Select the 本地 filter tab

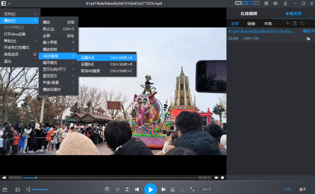tap(268, 24)
